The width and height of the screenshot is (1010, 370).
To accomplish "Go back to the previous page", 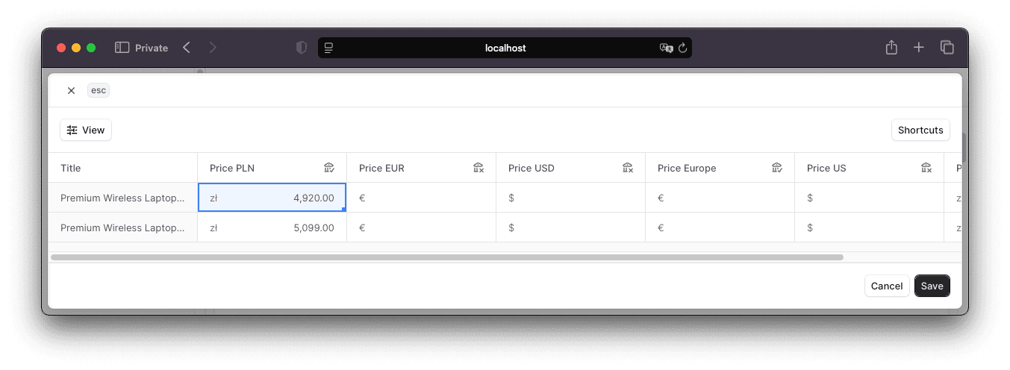I will [x=187, y=48].
